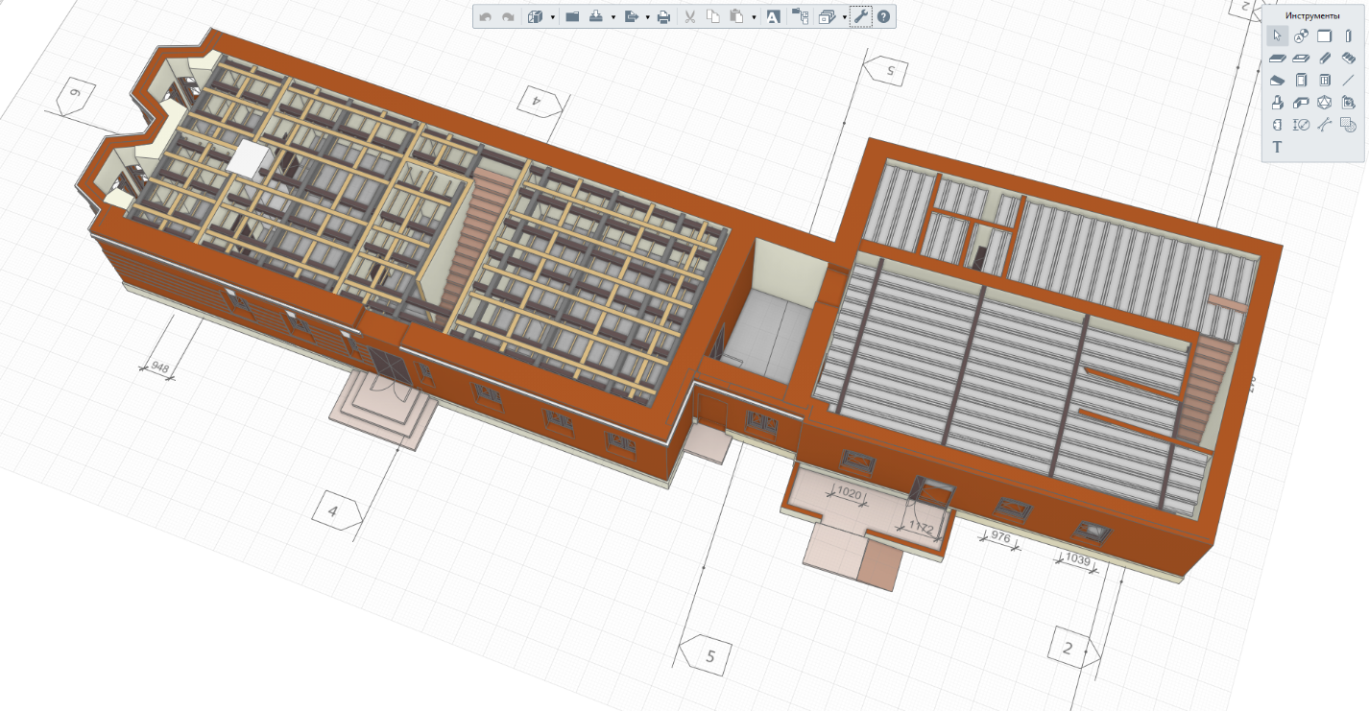This screenshot has height=711, width=1369.
Task: Select the Stairs tool in Инструменты
Action: point(1348,58)
